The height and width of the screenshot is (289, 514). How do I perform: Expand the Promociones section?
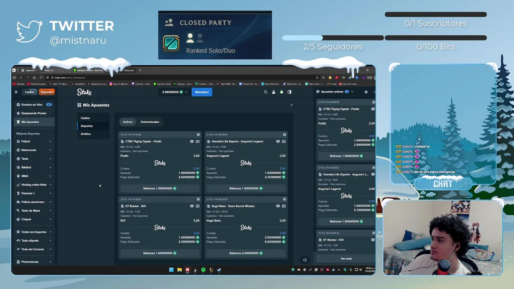(50, 262)
